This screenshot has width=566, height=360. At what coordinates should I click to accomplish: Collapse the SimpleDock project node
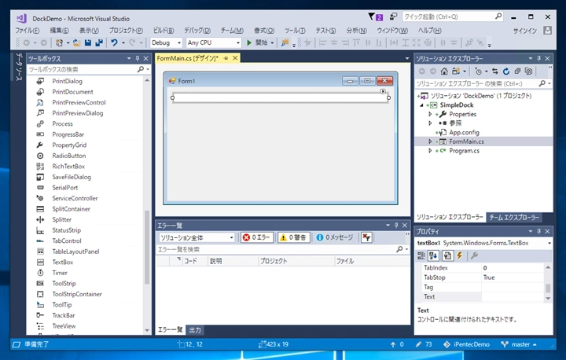click(x=421, y=105)
